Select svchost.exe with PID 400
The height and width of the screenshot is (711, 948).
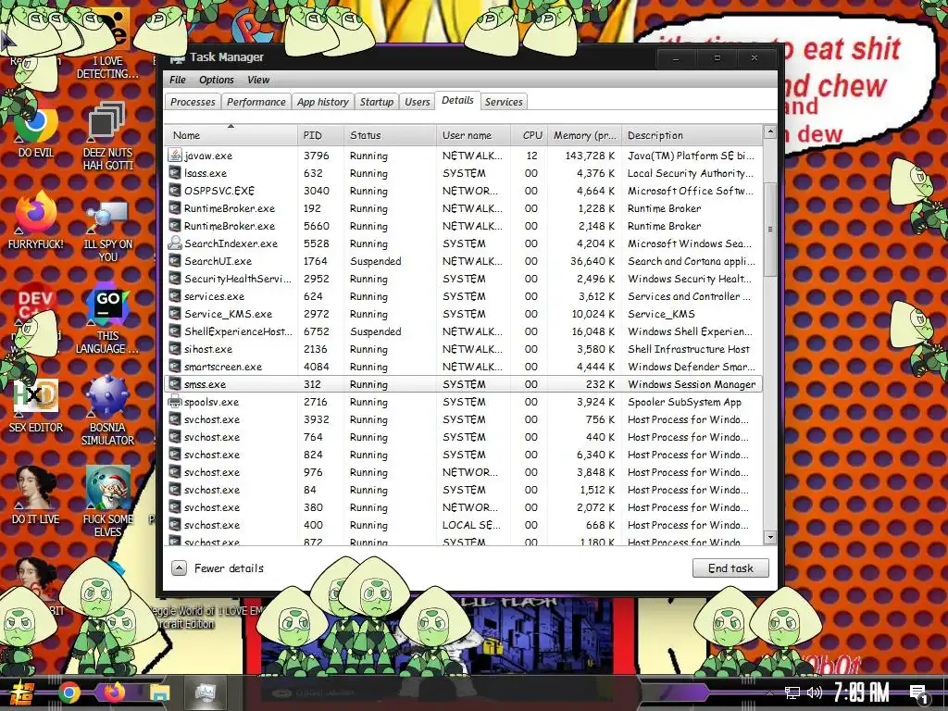coord(463,524)
